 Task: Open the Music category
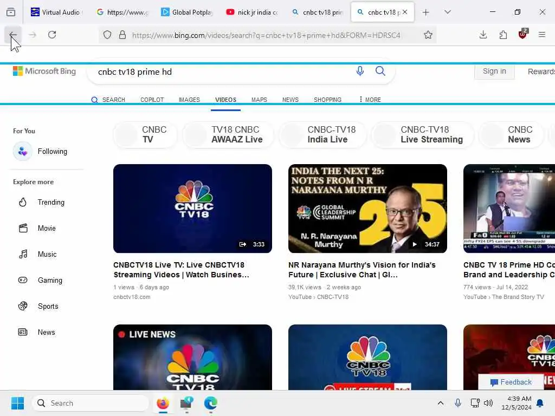(37, 255)
